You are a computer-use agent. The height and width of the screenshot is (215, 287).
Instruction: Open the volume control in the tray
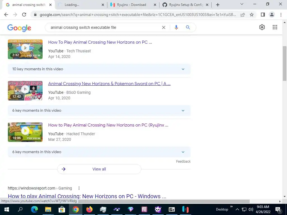(x=251, y=209)
